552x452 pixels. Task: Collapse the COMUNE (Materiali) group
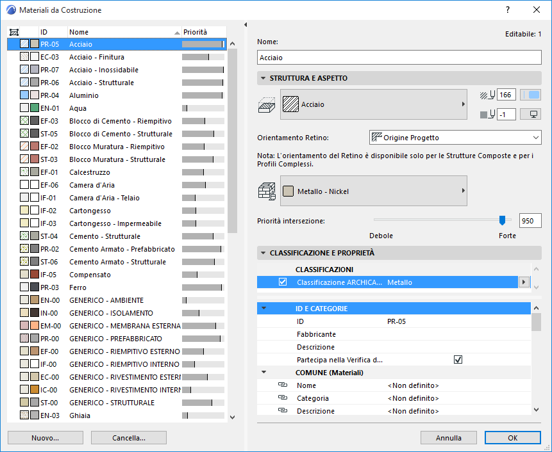(263, 372)
